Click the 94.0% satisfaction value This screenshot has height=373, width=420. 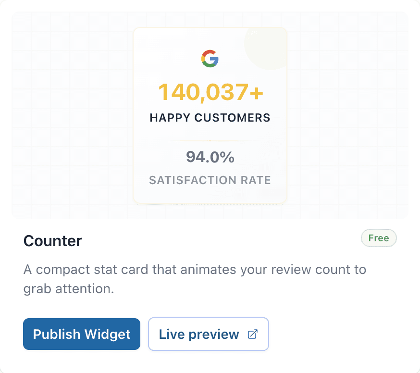click(210, 157)
